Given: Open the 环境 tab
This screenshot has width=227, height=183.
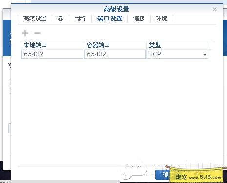Looking at the screenshot, I should [x=162, y=19].
